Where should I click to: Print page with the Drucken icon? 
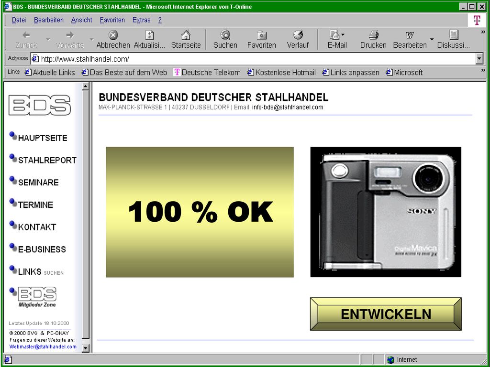tap(373, 35)
